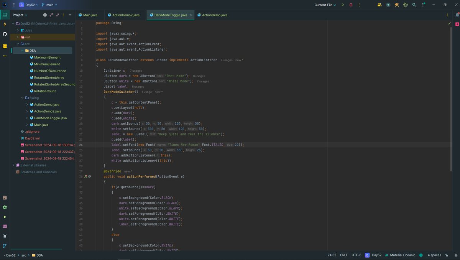
Task: Open IDE settings and updates menu
Action: (x=423, y=5)
